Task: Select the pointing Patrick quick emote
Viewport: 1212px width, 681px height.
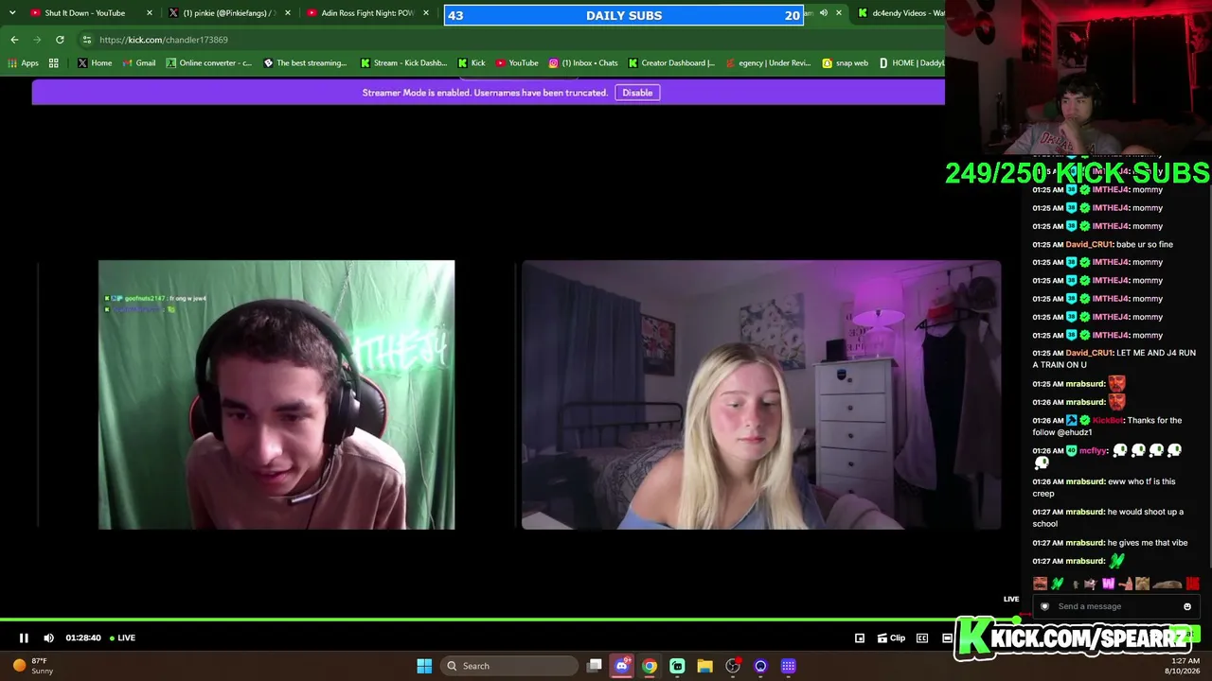Action: pos(1125,584)
